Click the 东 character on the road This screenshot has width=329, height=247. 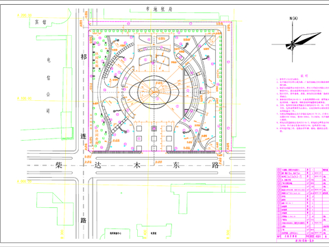176,165
